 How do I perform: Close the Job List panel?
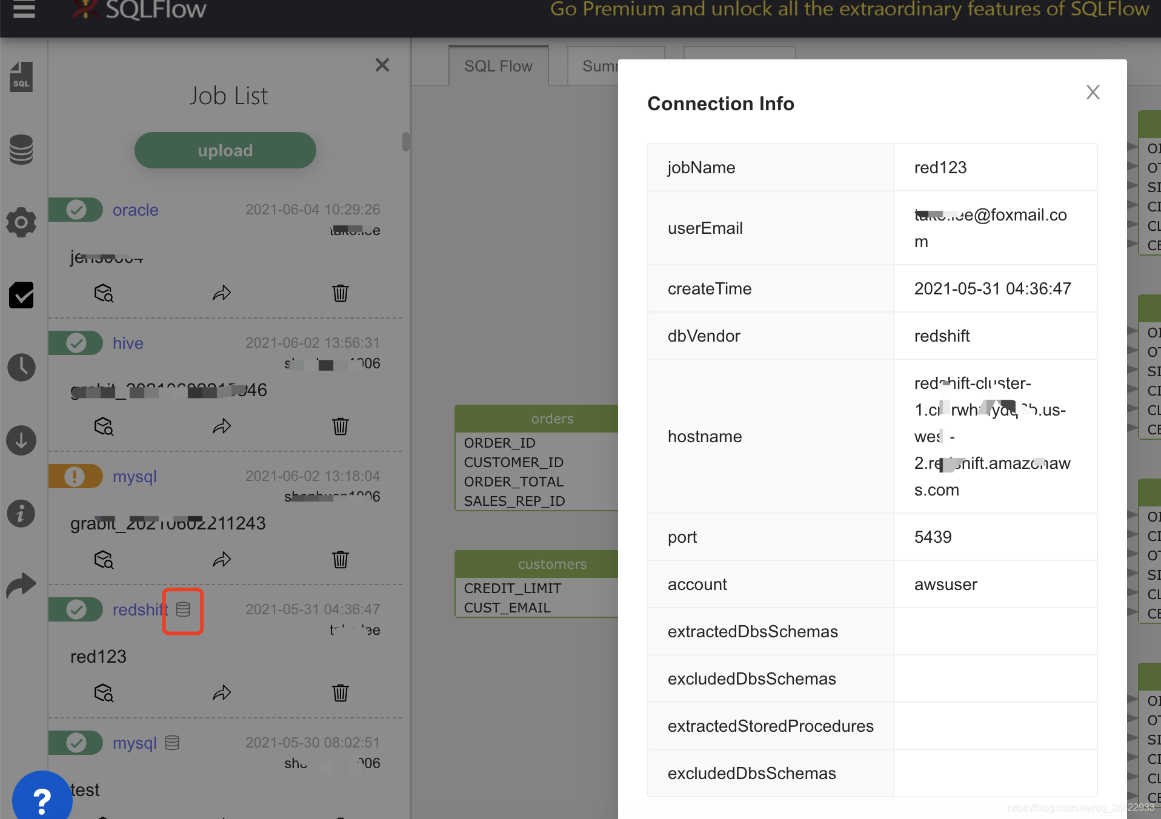382,65
